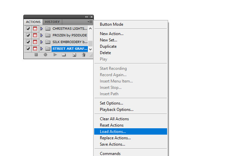
Task: Select Button Mode menu entry
Action: [x=112, y=24]
